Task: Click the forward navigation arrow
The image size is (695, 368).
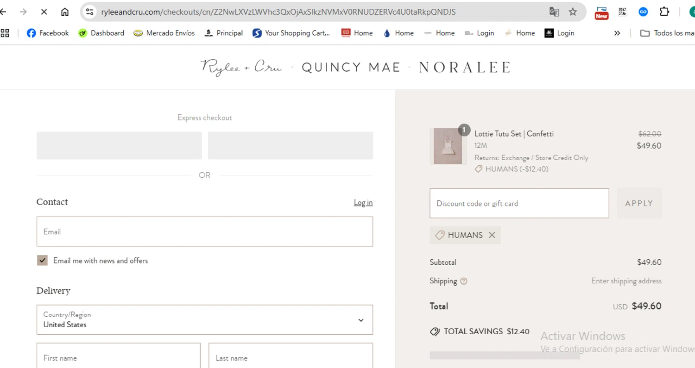Action: click(x=23, y=12)
